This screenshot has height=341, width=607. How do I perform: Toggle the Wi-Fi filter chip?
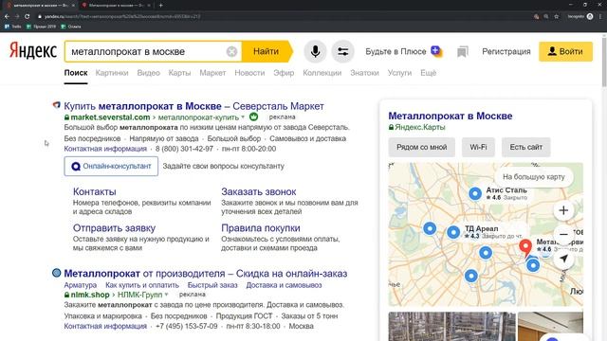(x=478, y=148)
